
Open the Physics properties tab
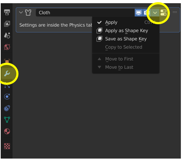(7, 97)
